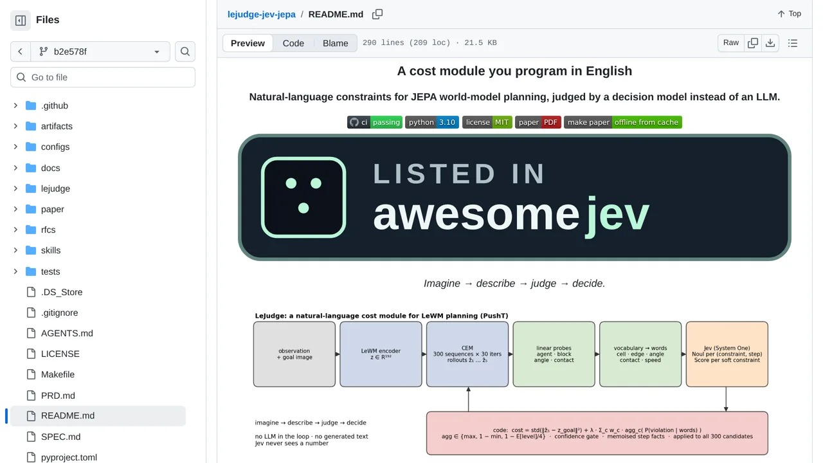Click the lejudge folder icon
The height and width of the screenshot is (463, 823).
click(x=31, y=188)
